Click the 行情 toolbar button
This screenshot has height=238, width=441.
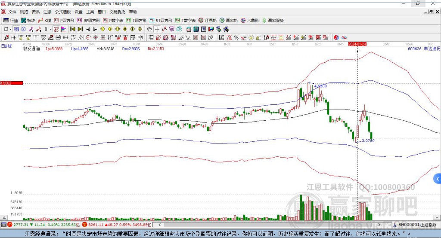coord(11,21)
